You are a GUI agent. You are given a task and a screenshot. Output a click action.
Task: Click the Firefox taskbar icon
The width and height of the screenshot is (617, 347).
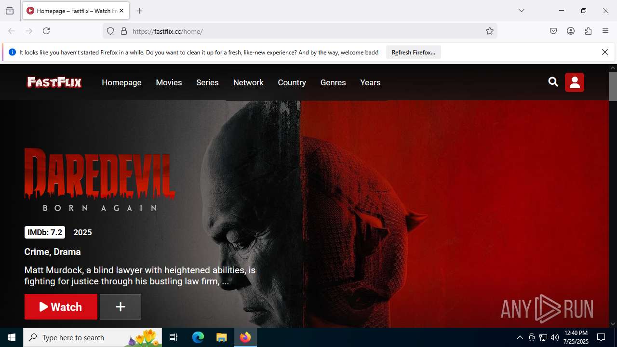[x=245, y=337]
